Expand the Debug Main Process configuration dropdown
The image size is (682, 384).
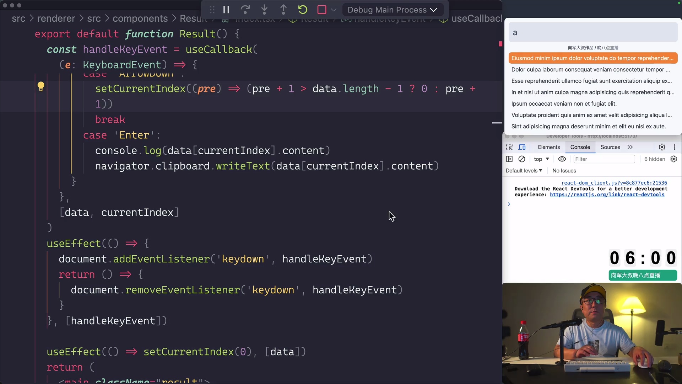point(434,10)
